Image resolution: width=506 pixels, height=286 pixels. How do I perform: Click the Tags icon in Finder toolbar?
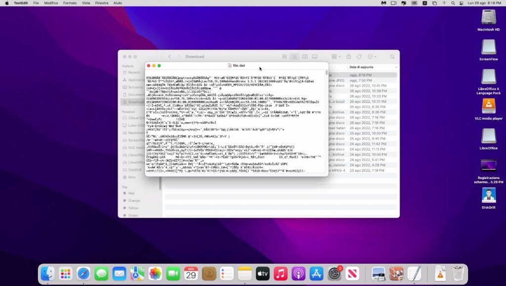pos(360,56)
